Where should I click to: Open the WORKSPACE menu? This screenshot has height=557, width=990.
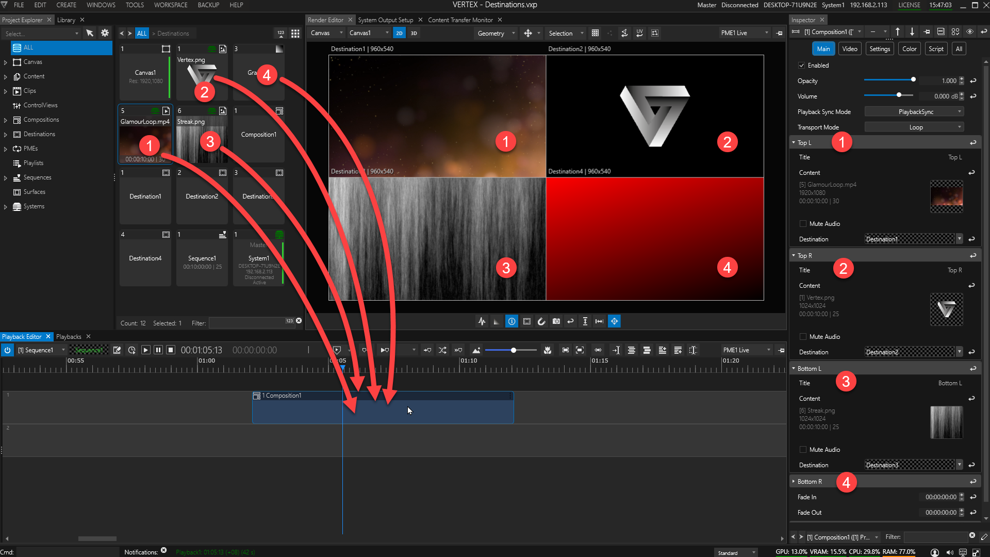(171, 5)
